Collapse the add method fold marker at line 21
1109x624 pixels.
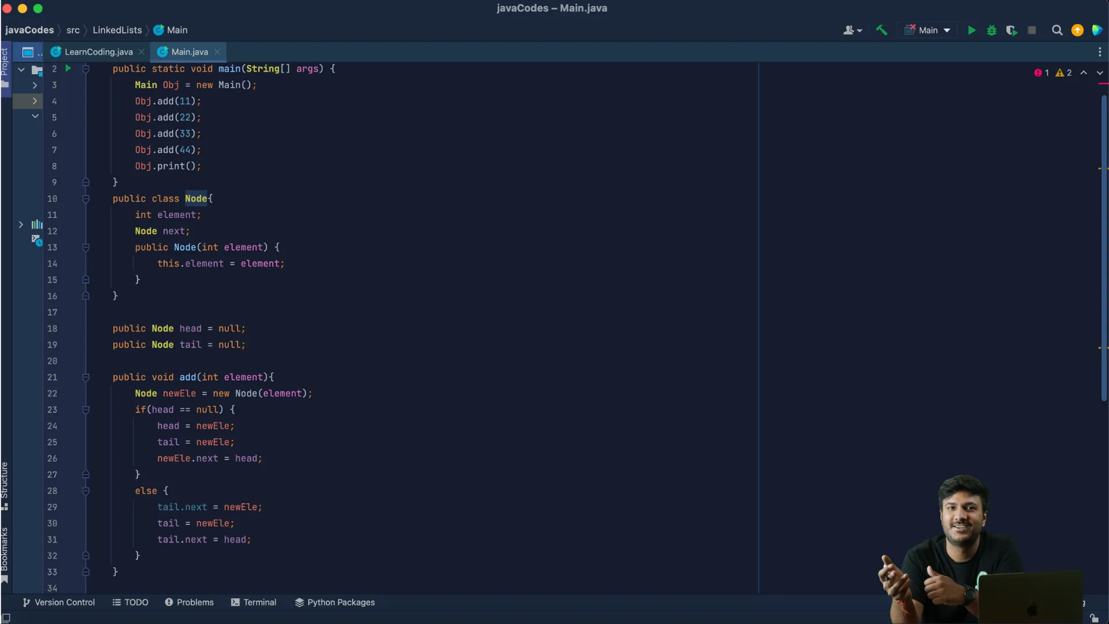[85, 377]
